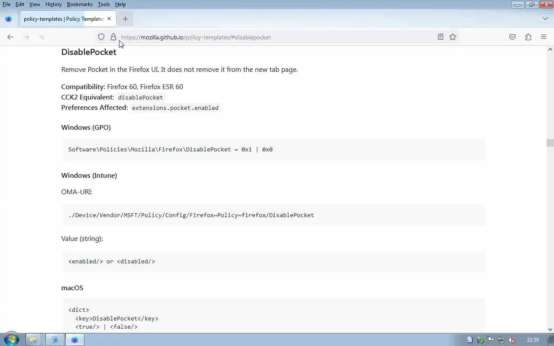Restore down the Firefox window

tap(532, 5)
